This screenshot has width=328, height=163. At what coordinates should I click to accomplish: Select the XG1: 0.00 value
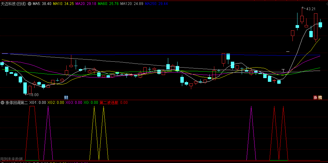[x=37, y=103]
